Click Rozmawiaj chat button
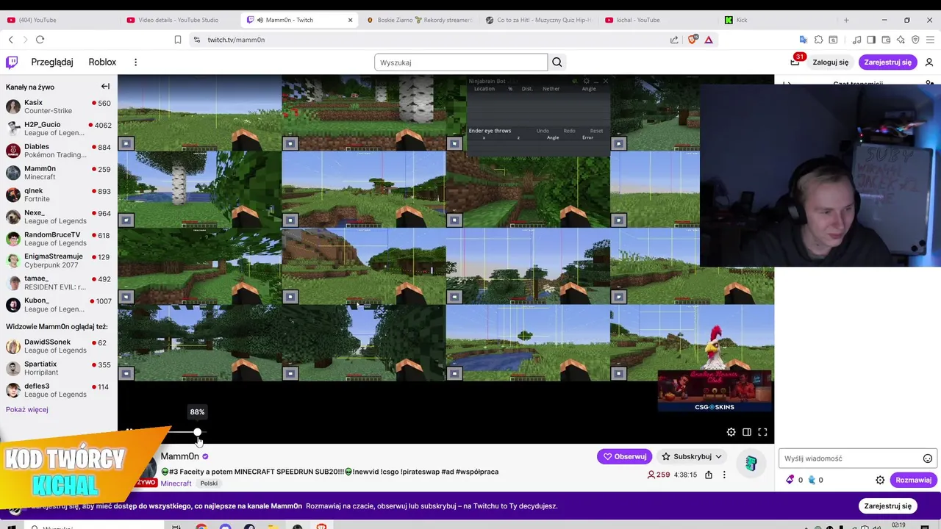 [x=913, y=480]
